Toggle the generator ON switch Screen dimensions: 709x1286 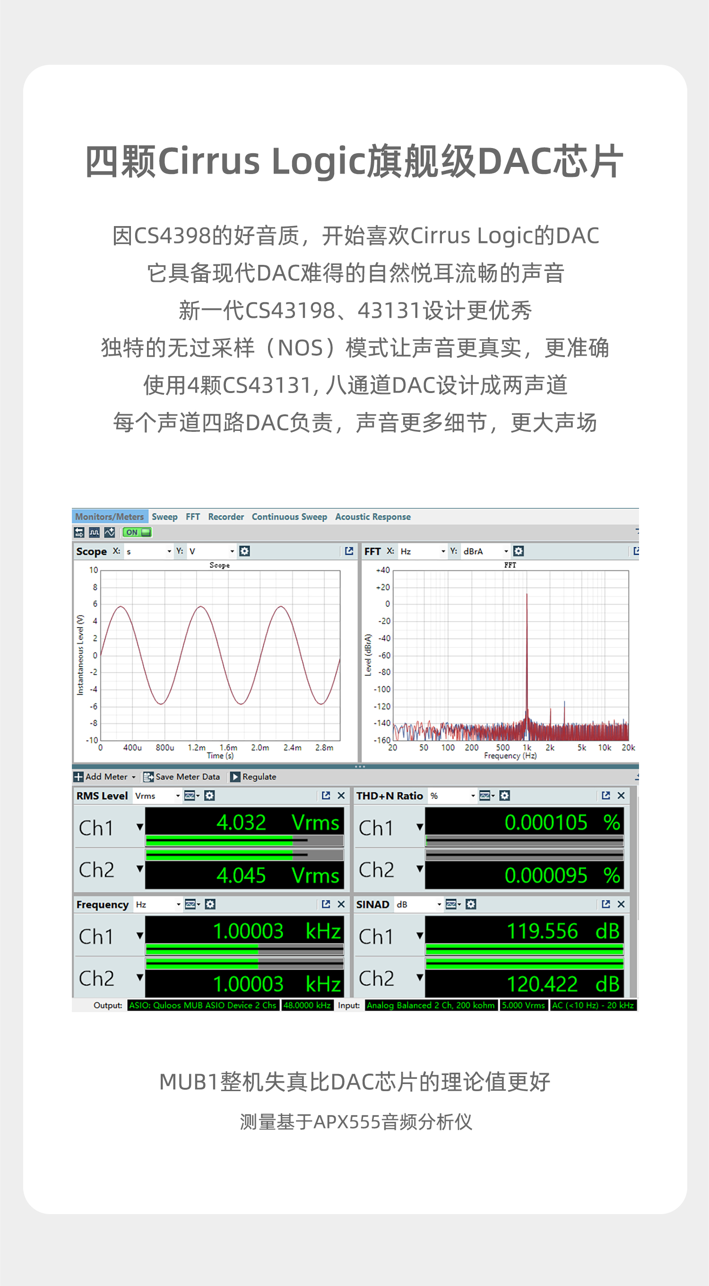pyautogui.click(x=137, y=533)
